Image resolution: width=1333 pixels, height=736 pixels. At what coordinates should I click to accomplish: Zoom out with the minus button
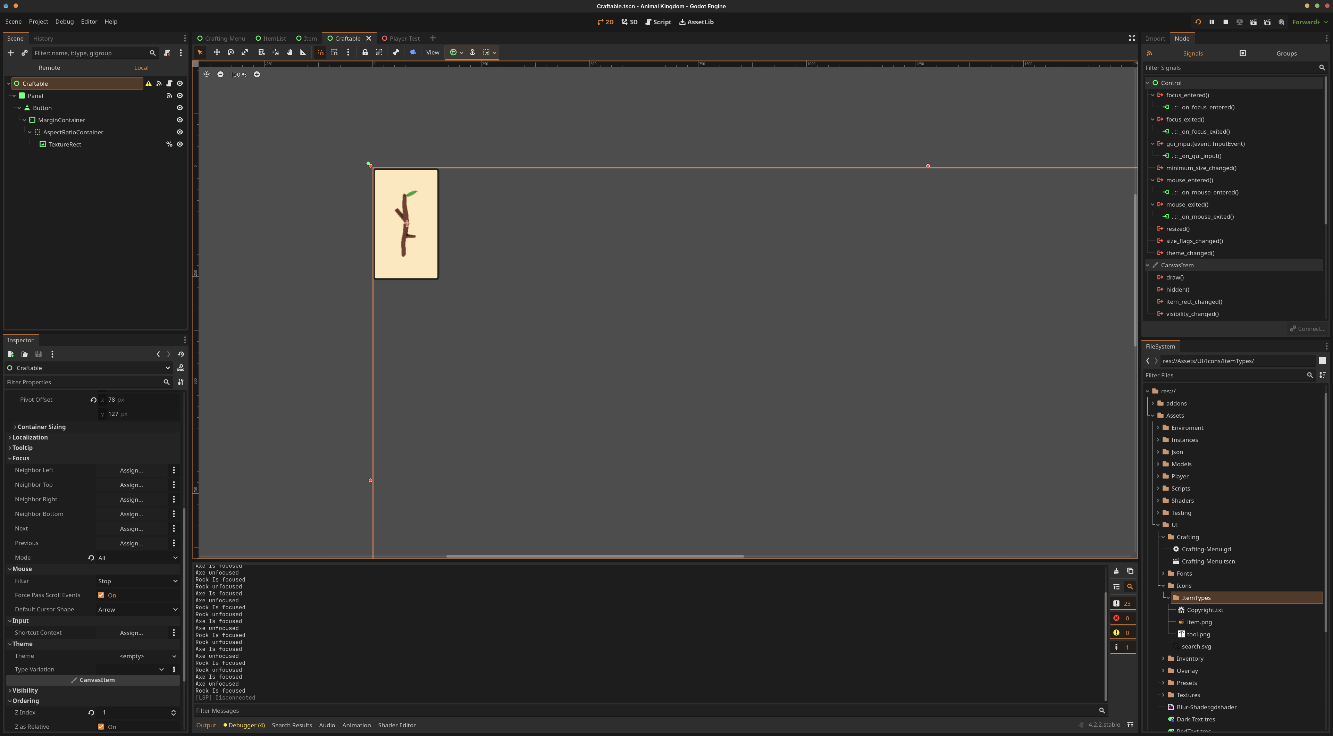pyautogui.click(x=220, y=75)
